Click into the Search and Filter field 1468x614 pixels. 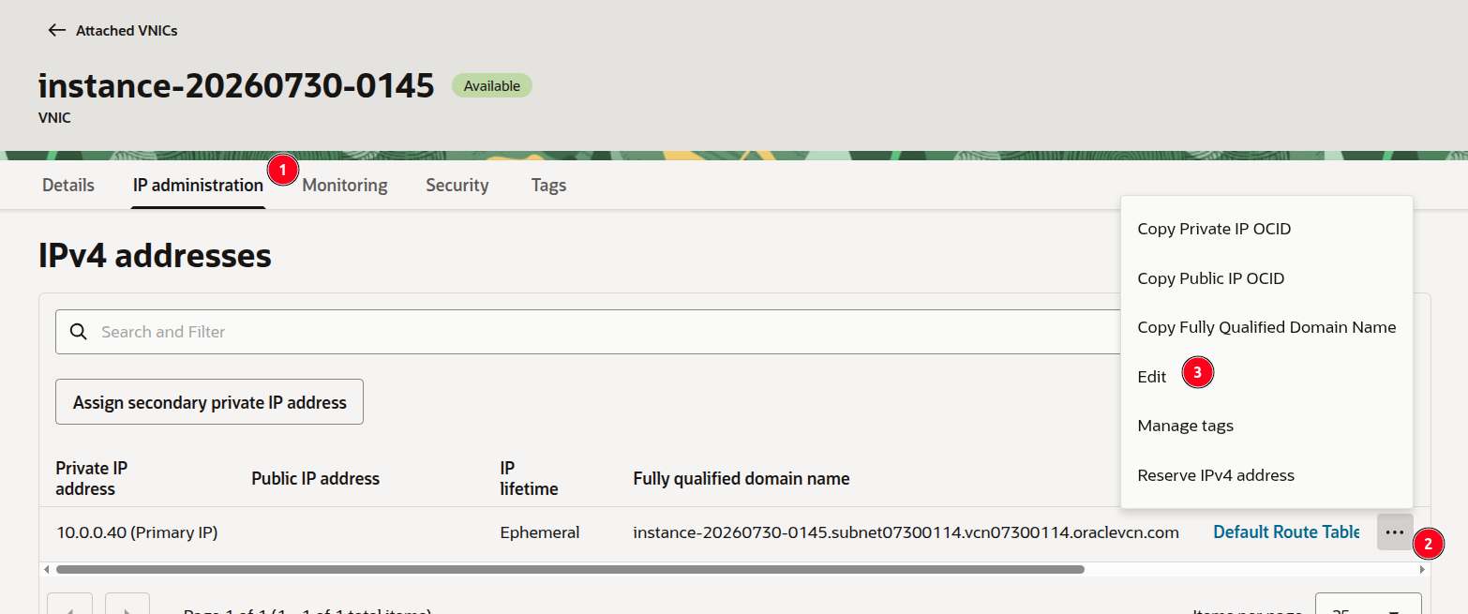click(x=600, y=332)
